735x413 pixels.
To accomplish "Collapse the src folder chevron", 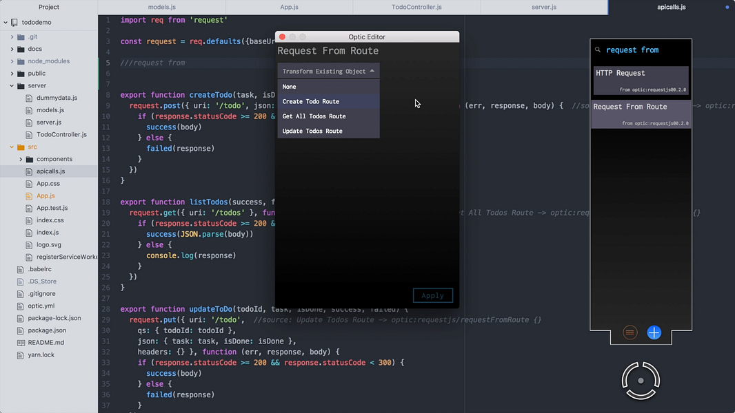I will (x=12, y=147).
